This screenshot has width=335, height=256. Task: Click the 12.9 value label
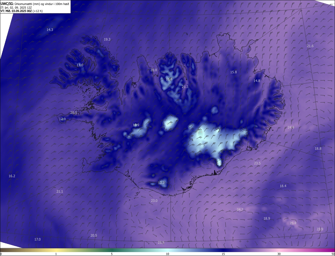point(62,119)
